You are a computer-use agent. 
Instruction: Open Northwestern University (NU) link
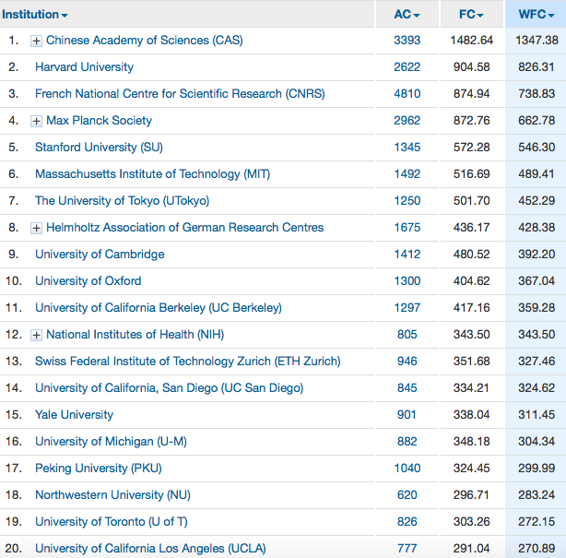112,494
